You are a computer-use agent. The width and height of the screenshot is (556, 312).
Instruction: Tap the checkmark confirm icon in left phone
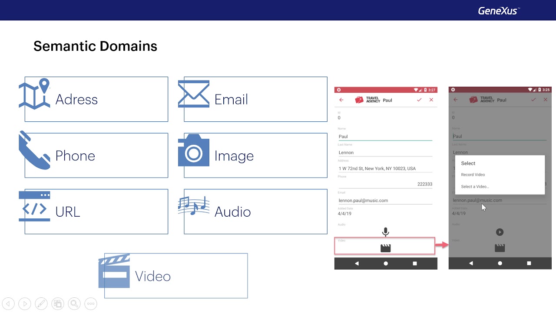pyautogui.click(x=419, y=100)
